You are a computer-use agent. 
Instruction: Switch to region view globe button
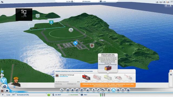[x=4, y=80]
